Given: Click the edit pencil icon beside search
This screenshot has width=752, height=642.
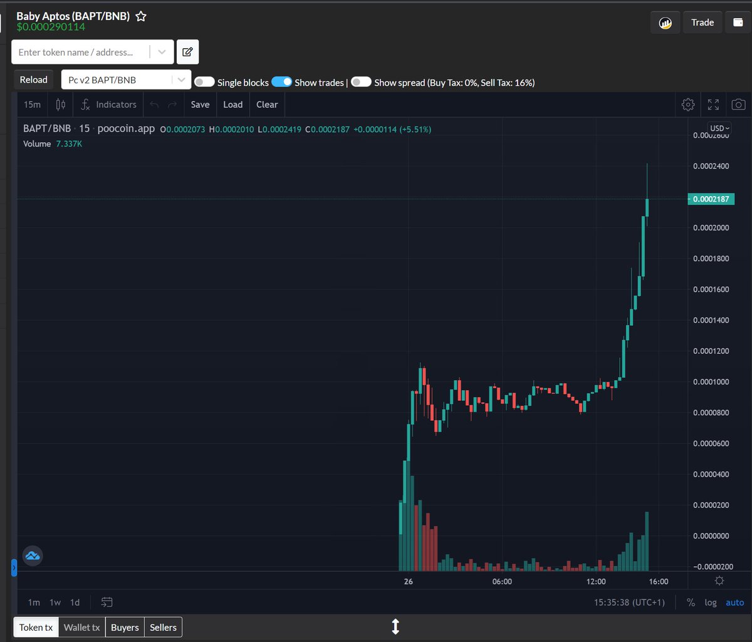Looking at the screenshot, I should 187,52.
